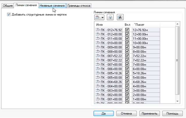Uncheck 'Добавить структурные линии в чертеж' checkbox
This screenshot has width=186, height=118.
9,15
